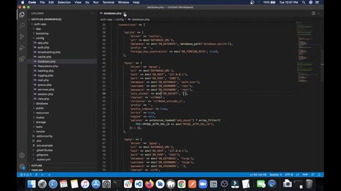The height and width of the screenshot is (191, 341).
Task: Click the Split Editor Right icon
Action: (313, 13)
